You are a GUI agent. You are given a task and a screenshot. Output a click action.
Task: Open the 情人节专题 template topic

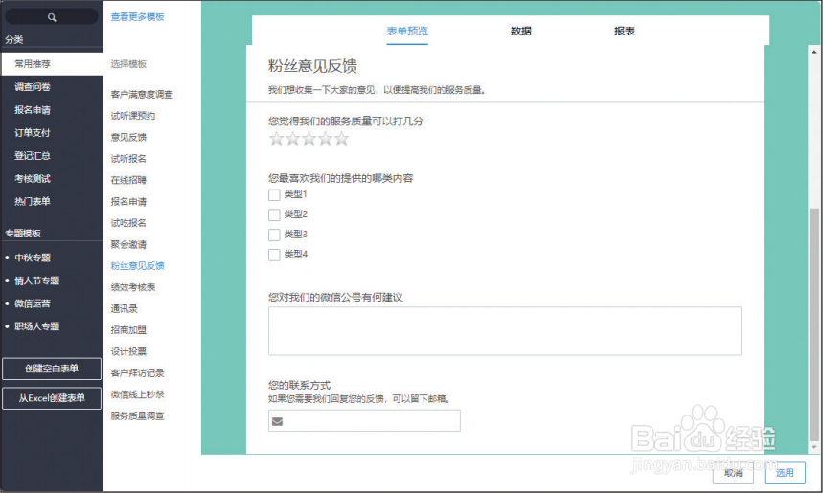pyautogui.click(x=36, y=280)
